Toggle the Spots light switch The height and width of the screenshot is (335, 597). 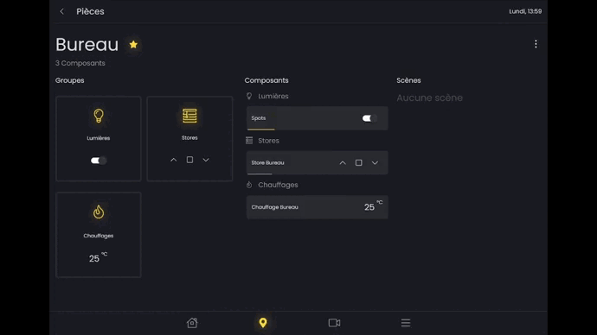369,118
